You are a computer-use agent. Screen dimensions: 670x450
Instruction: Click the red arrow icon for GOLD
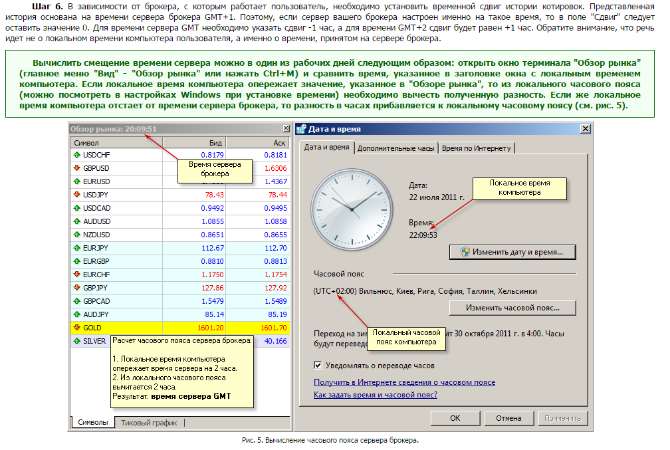pyautogui.click(x=77, y=327)
